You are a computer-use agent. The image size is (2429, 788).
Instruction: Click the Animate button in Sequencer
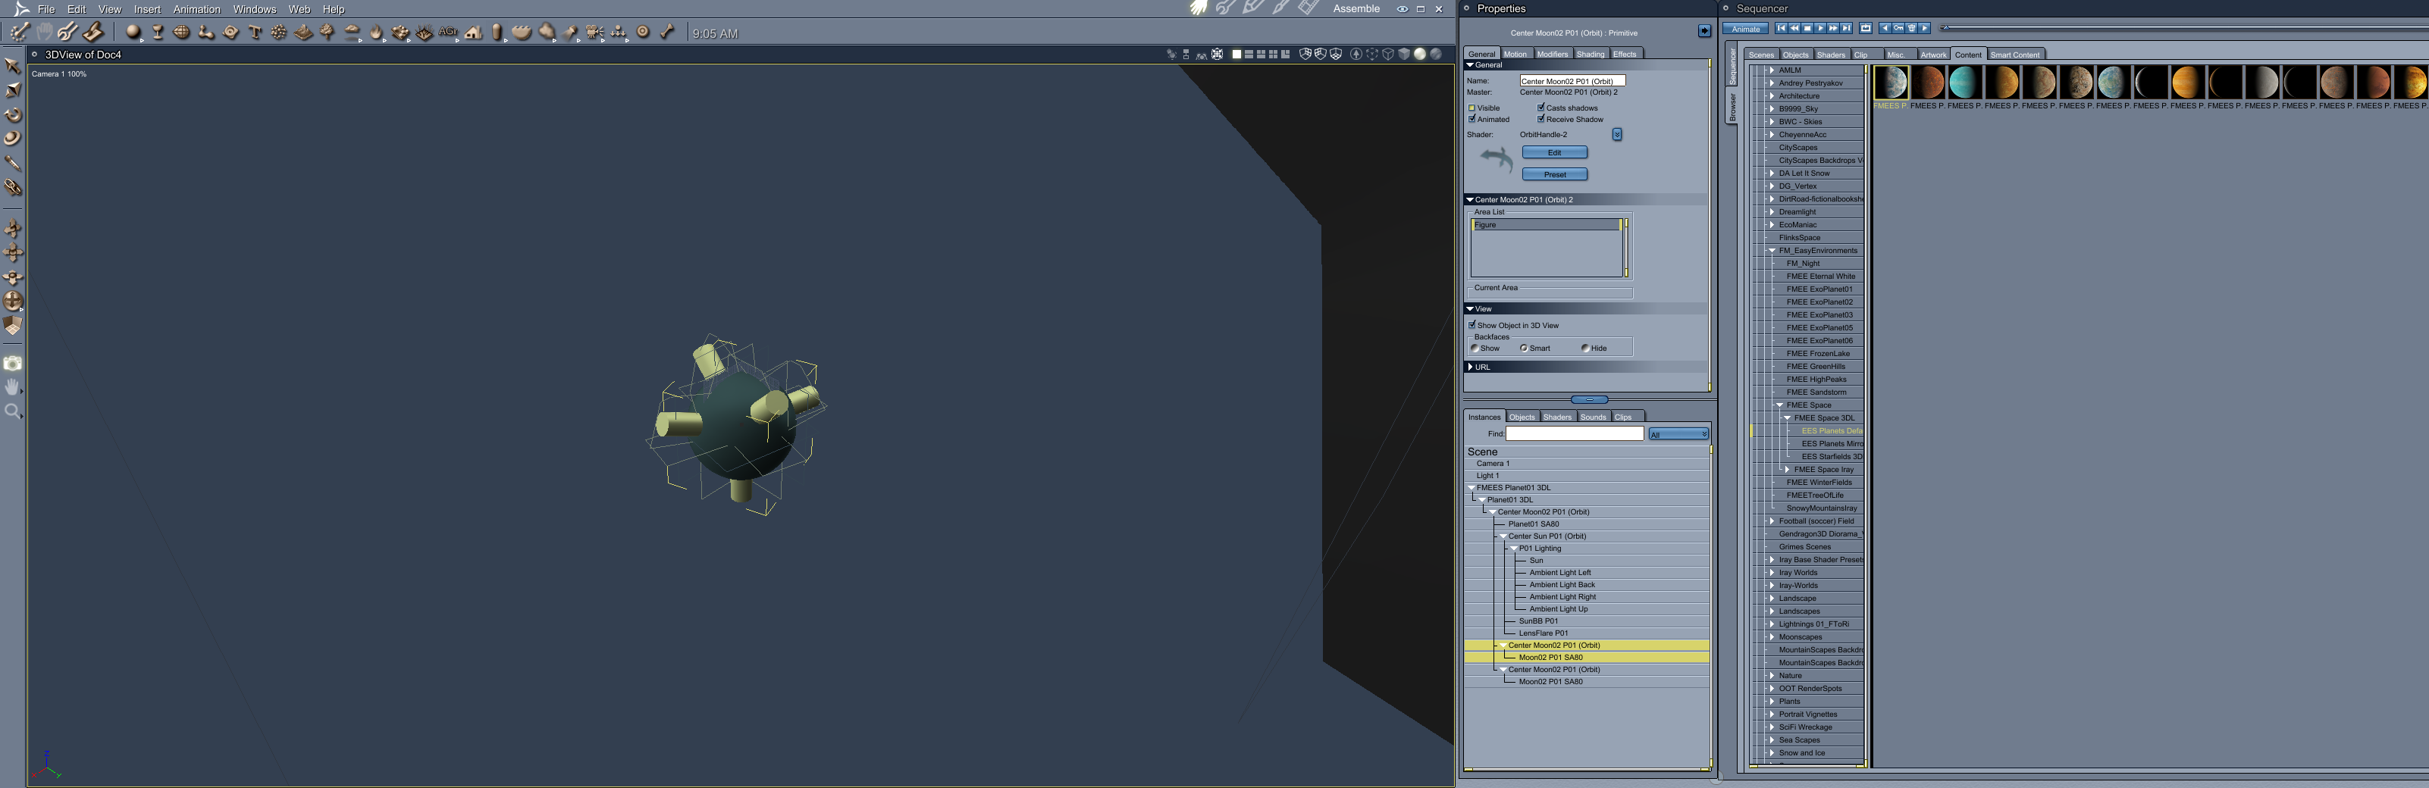pyautogui.click(x=1745, y=28)
